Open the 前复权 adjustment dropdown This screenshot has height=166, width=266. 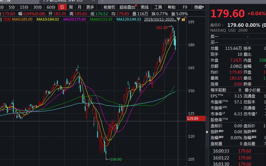click(x=109, y=7)
